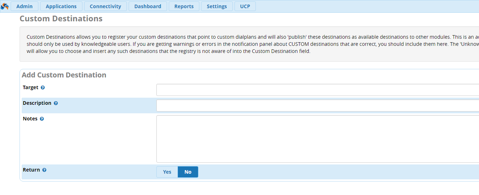Set Return option to No
The width and height of the screenshot is (479, 195).
pyautogui.click(x=188, y=172)
